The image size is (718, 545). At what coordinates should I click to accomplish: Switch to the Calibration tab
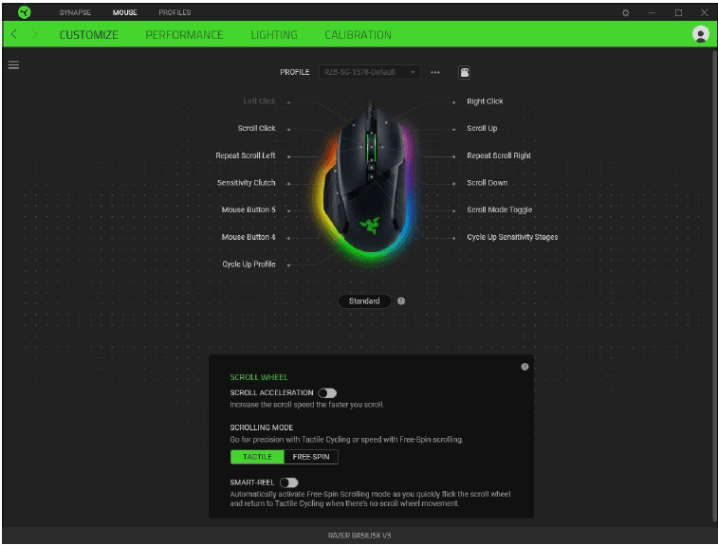[x=359, y=35]
